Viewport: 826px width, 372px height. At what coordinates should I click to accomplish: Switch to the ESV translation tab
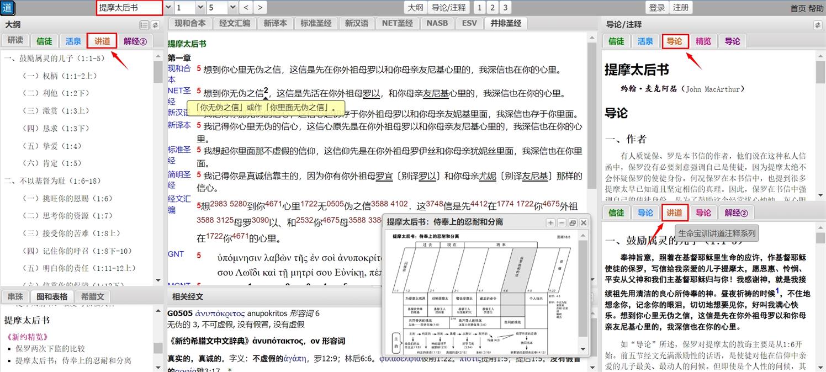click(469, 23)
